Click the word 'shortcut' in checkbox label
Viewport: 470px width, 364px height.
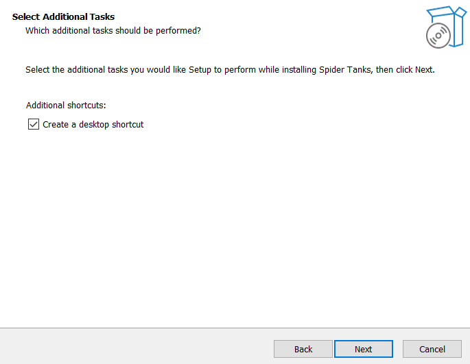128,125
